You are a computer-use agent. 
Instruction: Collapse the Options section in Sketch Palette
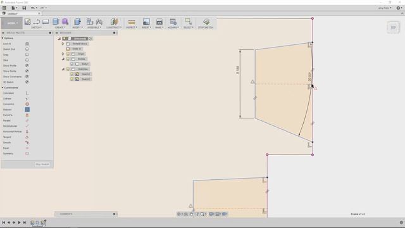pos(3,38)
